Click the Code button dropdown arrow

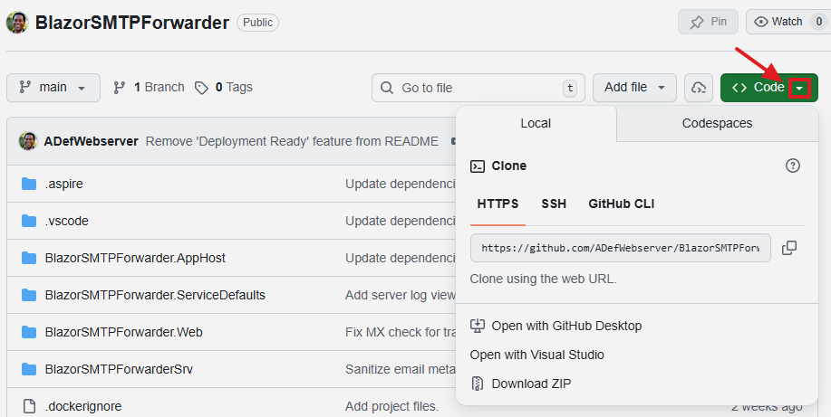coord(799,88)
